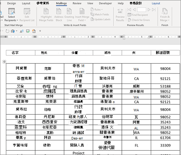The image size is (181, 155).
Task: Click cell 33309
Action: (x=165, y=145)
